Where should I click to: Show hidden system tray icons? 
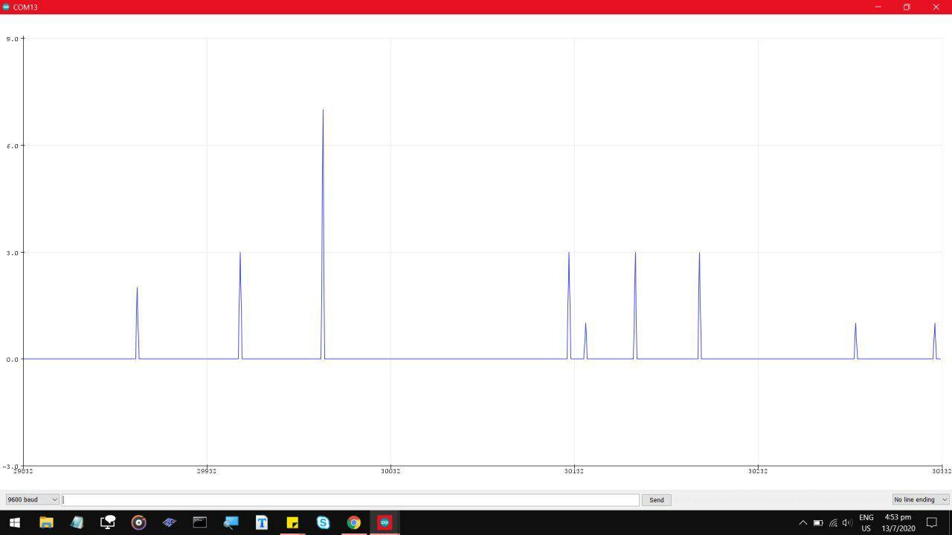(803, 522)
